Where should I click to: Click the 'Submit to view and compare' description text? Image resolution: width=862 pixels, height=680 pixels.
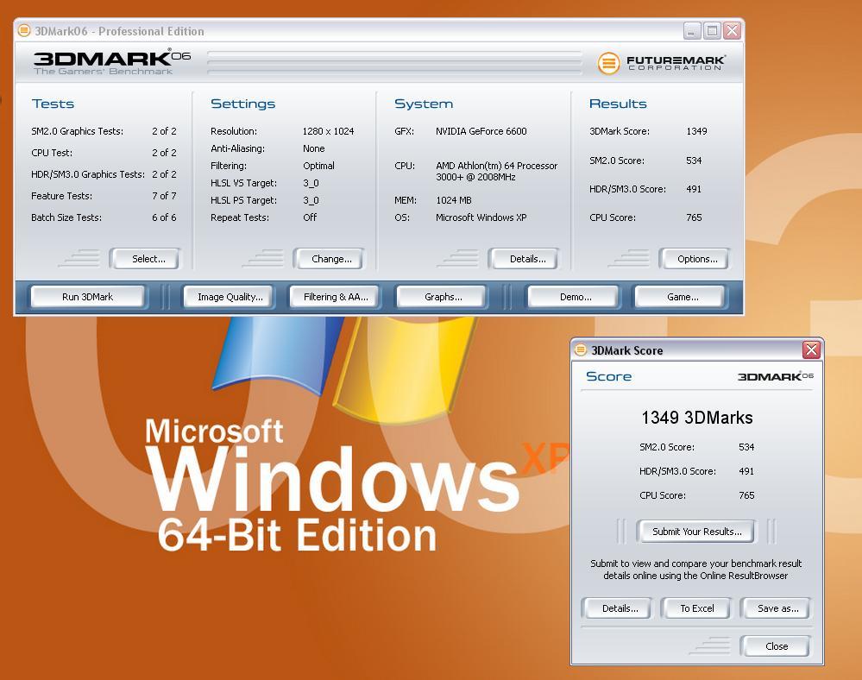[695, 570]
